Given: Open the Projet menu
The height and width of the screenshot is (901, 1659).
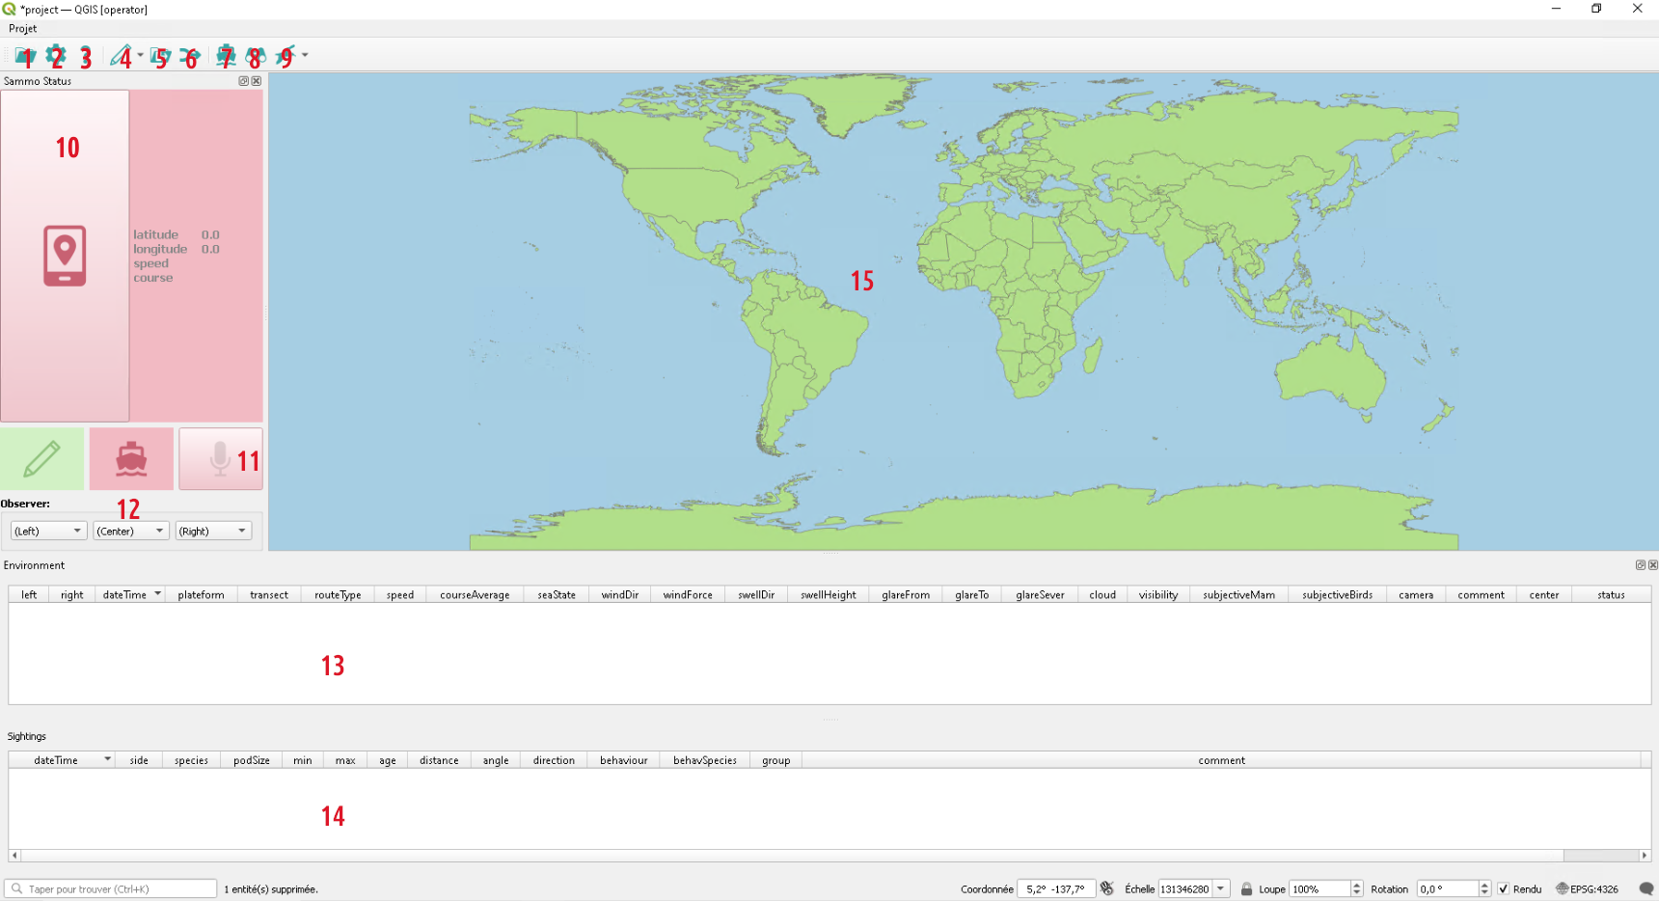Looking at the screenshot, I should tap(23, 29).
